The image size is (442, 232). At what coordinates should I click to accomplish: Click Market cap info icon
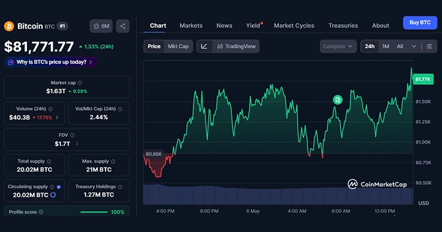point(80,83)
